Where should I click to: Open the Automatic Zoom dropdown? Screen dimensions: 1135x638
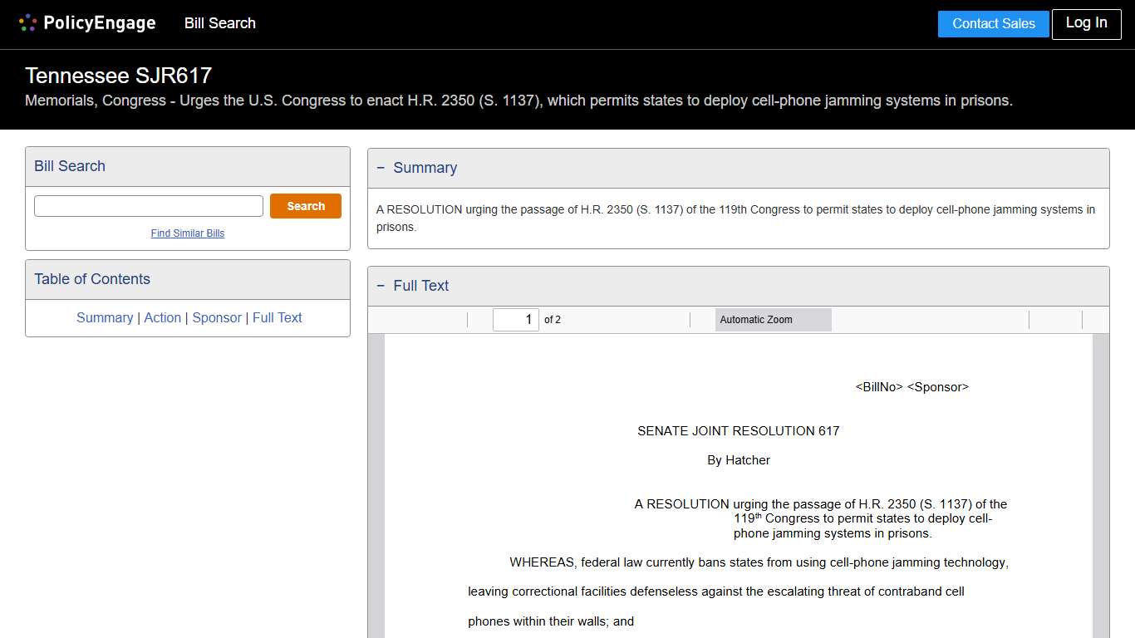(773, 319)
